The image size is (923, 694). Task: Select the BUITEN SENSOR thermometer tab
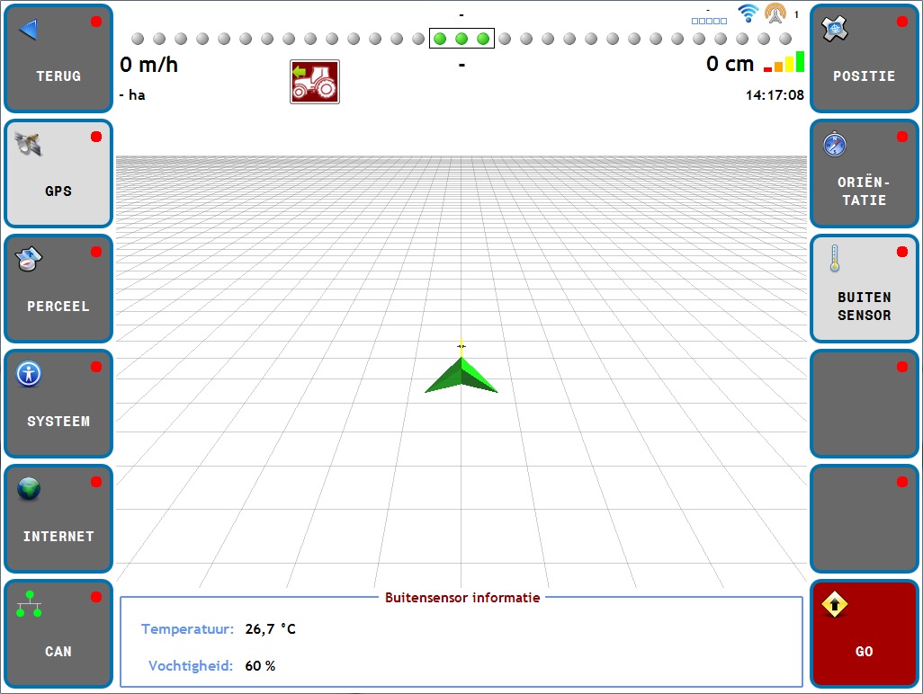[864, 289]
